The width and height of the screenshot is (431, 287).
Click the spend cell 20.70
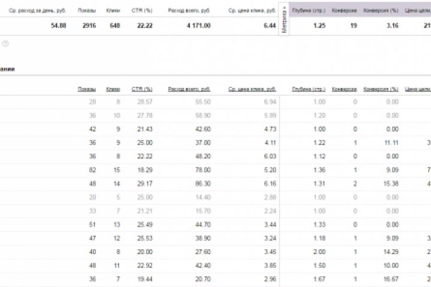pos(203,279)
